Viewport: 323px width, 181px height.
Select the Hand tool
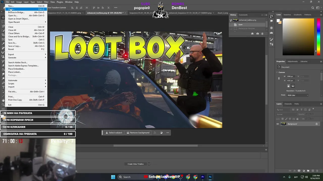[3, 100]
